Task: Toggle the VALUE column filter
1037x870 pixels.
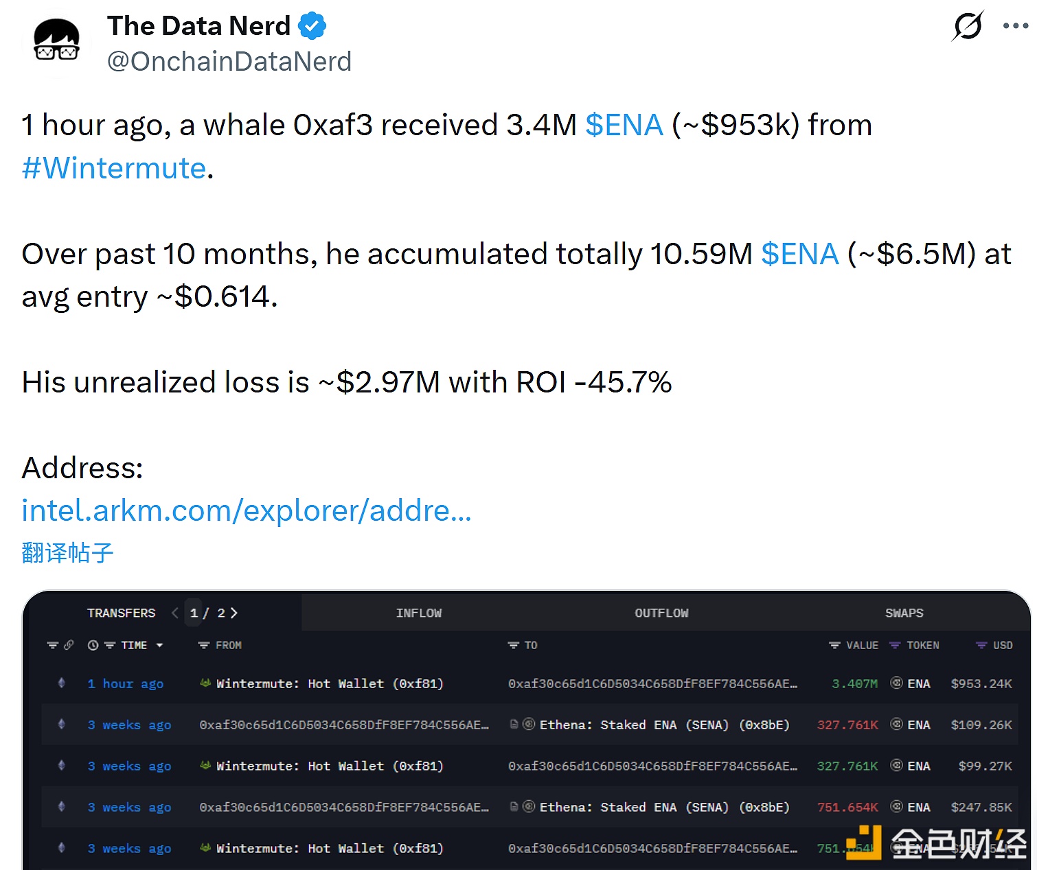Action: (834, 646)
